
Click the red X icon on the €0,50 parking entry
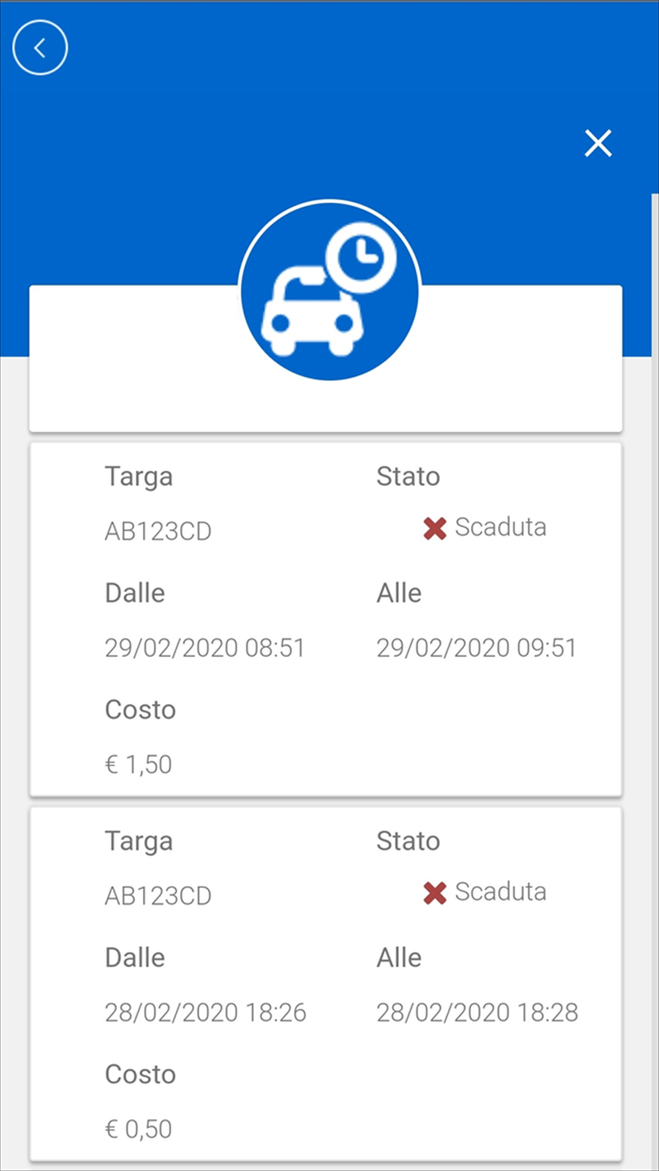[435, 893]
